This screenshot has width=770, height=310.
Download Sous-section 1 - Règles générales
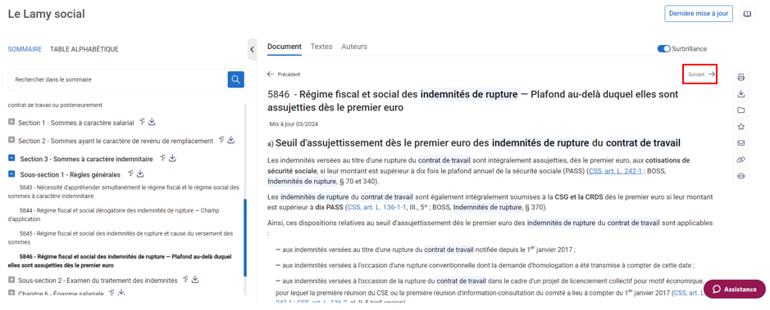pyautogui.click(x=140, y=173)
